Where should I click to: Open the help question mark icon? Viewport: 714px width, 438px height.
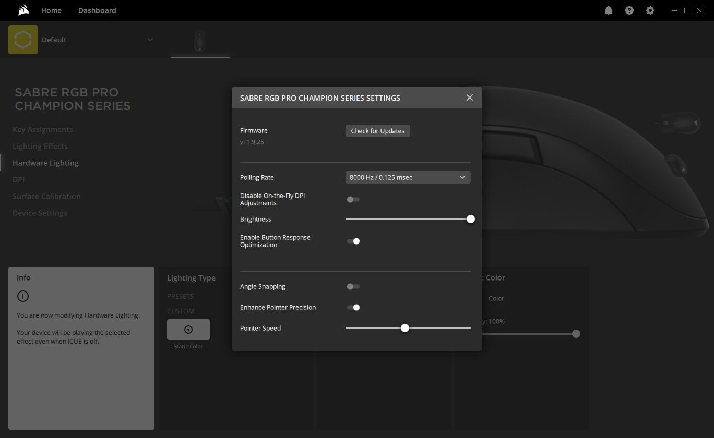(629, 10)
